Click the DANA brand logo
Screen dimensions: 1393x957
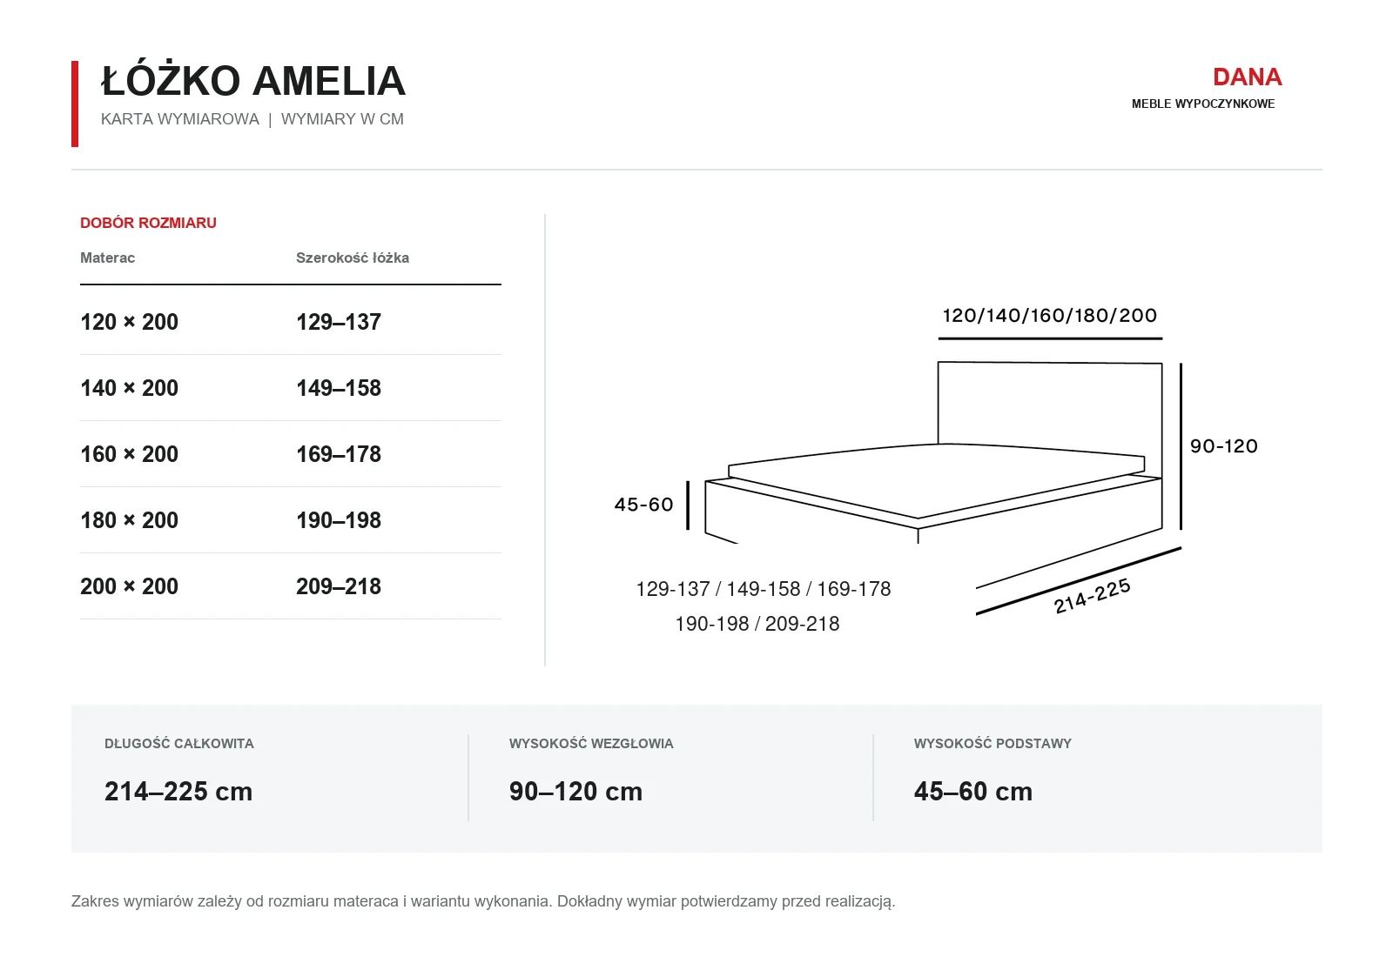(1247, 77)
